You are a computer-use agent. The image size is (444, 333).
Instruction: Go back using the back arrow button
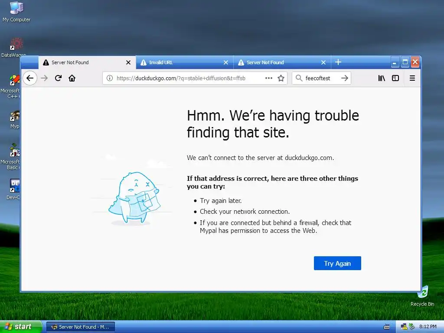click(x=30, y=78)
